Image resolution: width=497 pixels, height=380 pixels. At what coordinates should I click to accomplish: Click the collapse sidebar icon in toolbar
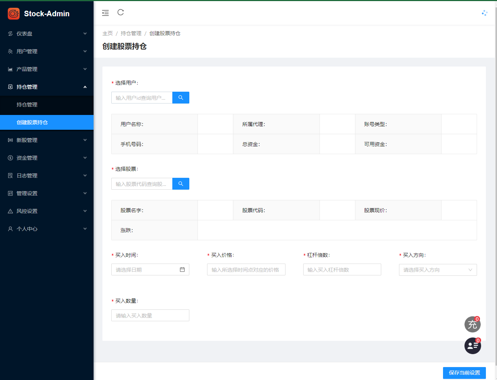tap(105, 13)
